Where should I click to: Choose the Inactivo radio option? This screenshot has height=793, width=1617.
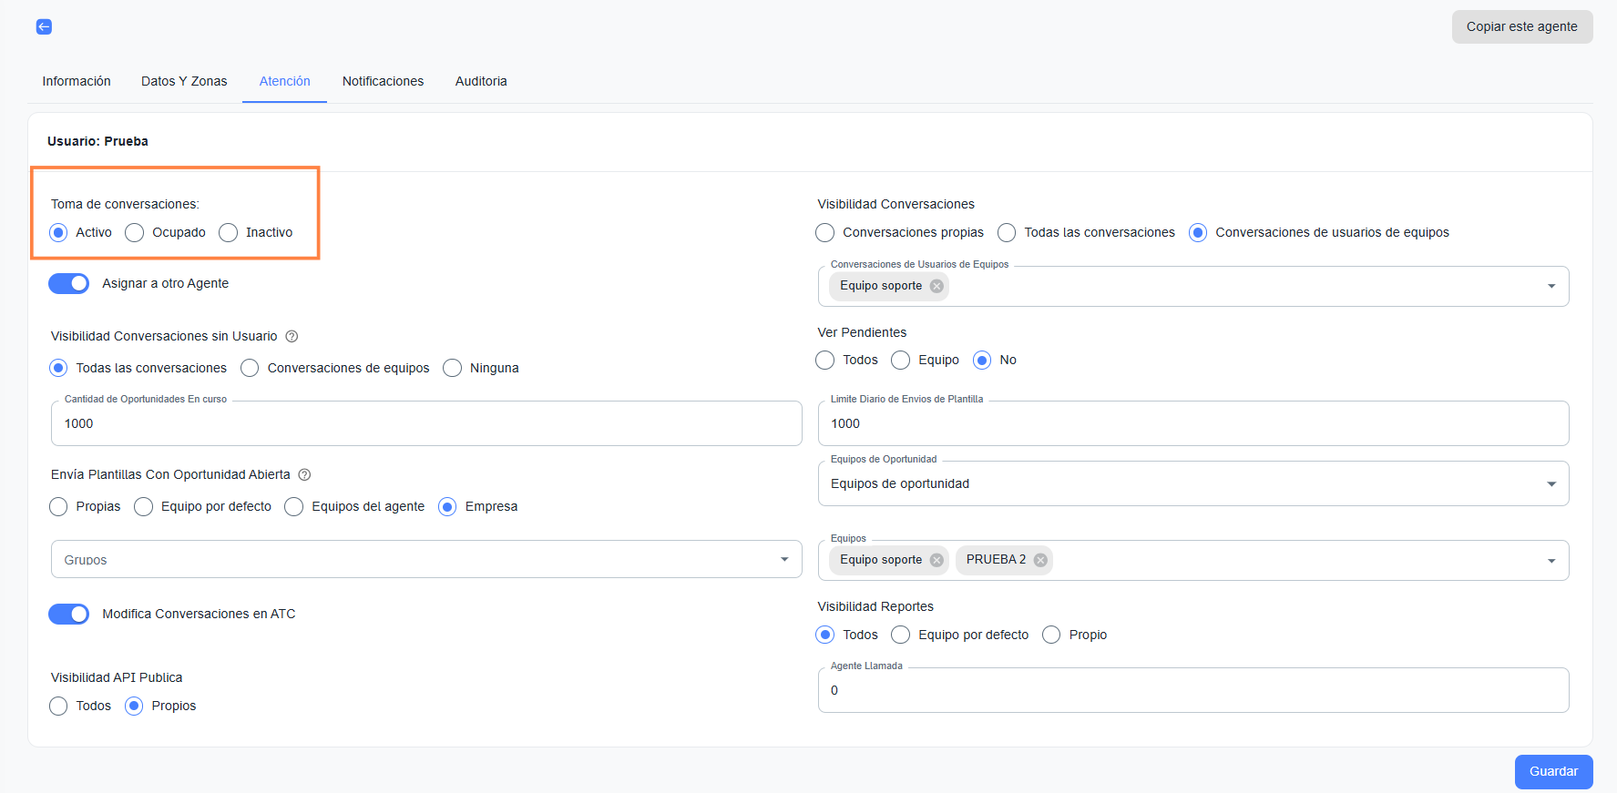pyautogui.click(x=229, y=233)
